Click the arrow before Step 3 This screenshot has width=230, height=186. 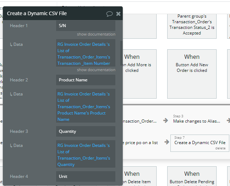pos(165,120)
